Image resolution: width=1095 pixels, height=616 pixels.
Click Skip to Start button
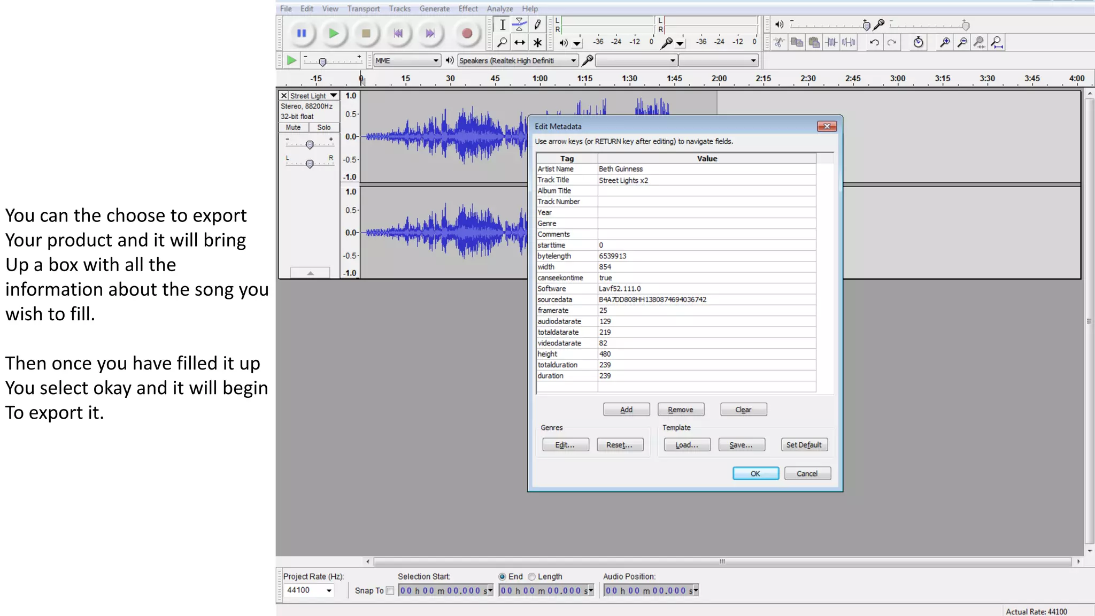398,33
